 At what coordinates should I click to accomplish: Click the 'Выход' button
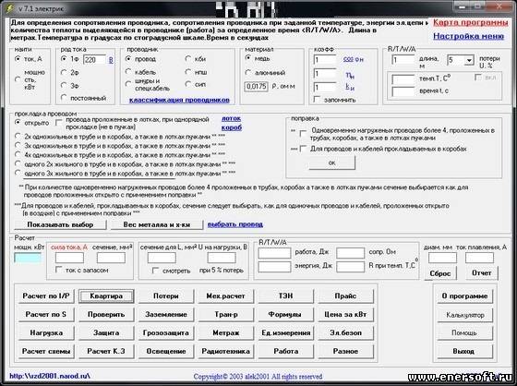464,351
